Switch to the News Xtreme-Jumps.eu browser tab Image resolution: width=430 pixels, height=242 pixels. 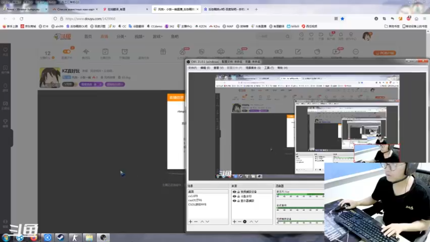point(25,9)
